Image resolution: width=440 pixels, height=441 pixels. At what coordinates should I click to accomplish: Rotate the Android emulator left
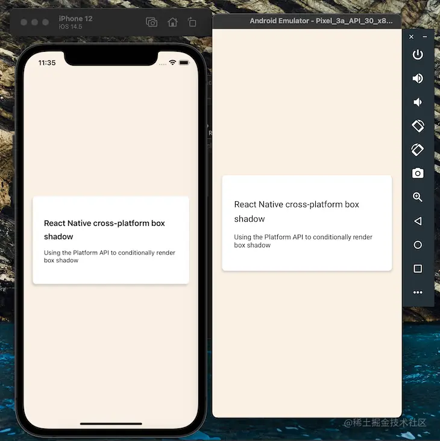coord(418,126)
